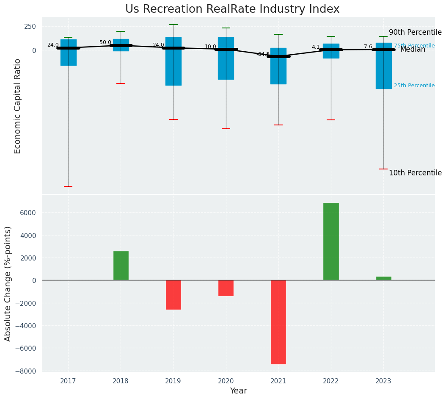Select the small green 2023 change bar
Viewport: 446px width, 399px height.
[383, 278]
